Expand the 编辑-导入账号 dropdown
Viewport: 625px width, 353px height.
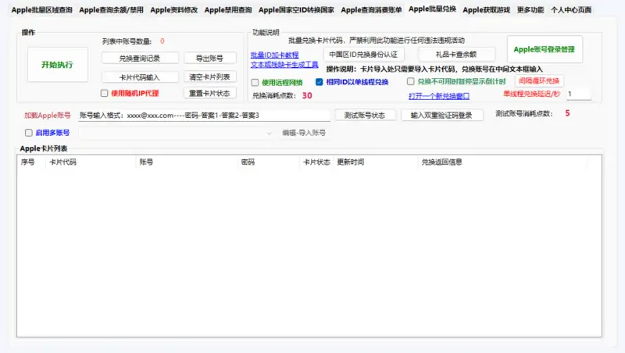click(x=270, y=133)
